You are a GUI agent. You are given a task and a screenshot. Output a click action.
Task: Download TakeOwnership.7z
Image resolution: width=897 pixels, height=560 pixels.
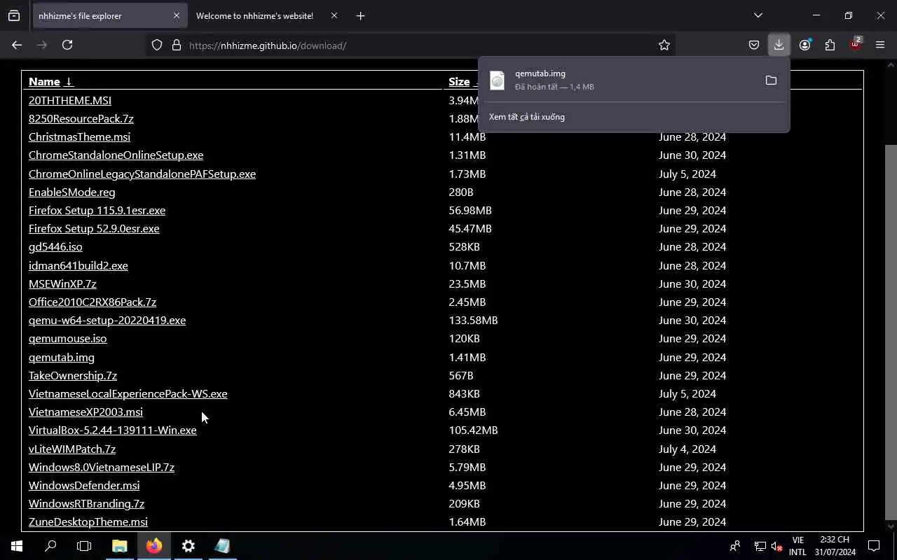pyautogui.click(x=73, y=375)
